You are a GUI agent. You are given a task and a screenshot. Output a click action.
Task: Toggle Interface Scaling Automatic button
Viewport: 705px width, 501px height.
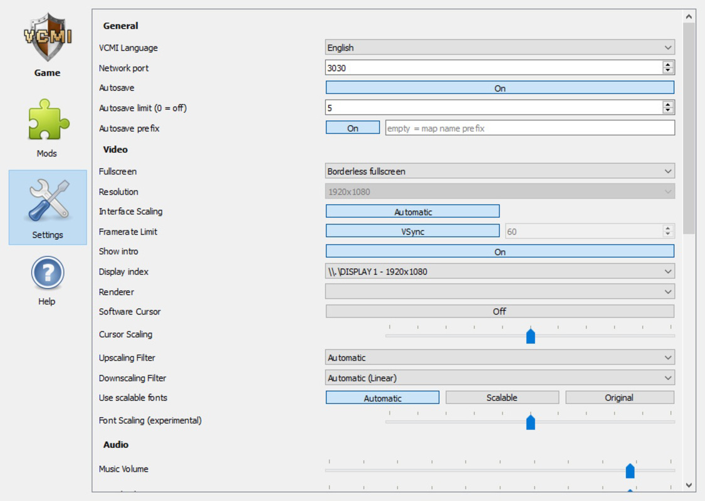point(412,212)
